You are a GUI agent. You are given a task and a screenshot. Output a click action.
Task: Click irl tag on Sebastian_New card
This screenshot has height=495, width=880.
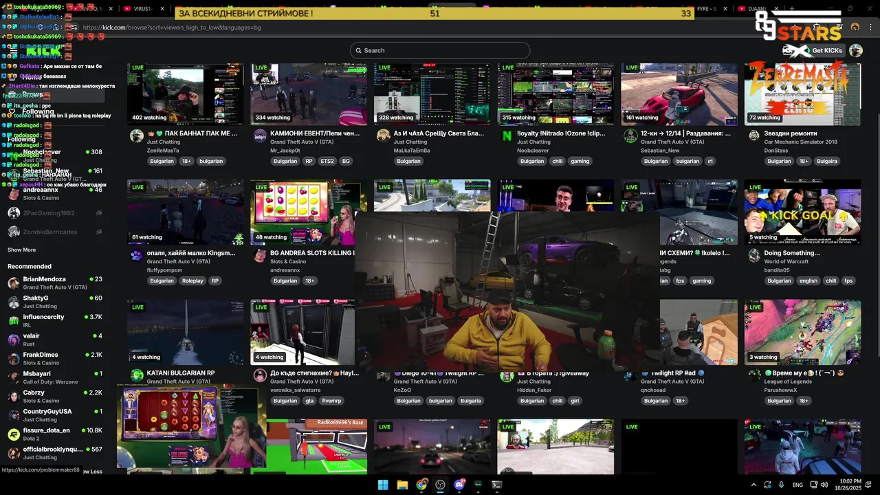[x=710, y=161]
